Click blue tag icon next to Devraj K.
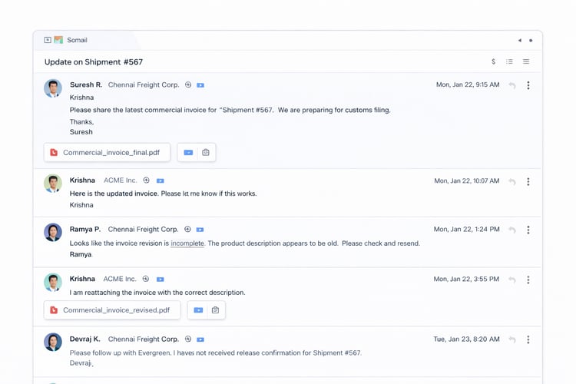Screen dimensions: 576x384 200,339
